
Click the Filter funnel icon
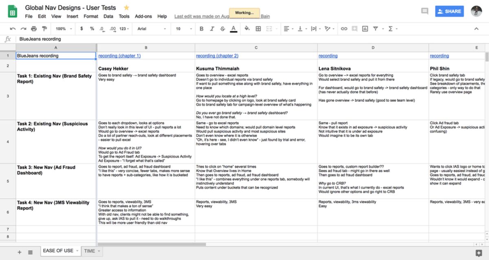click(x=376, y=29)
